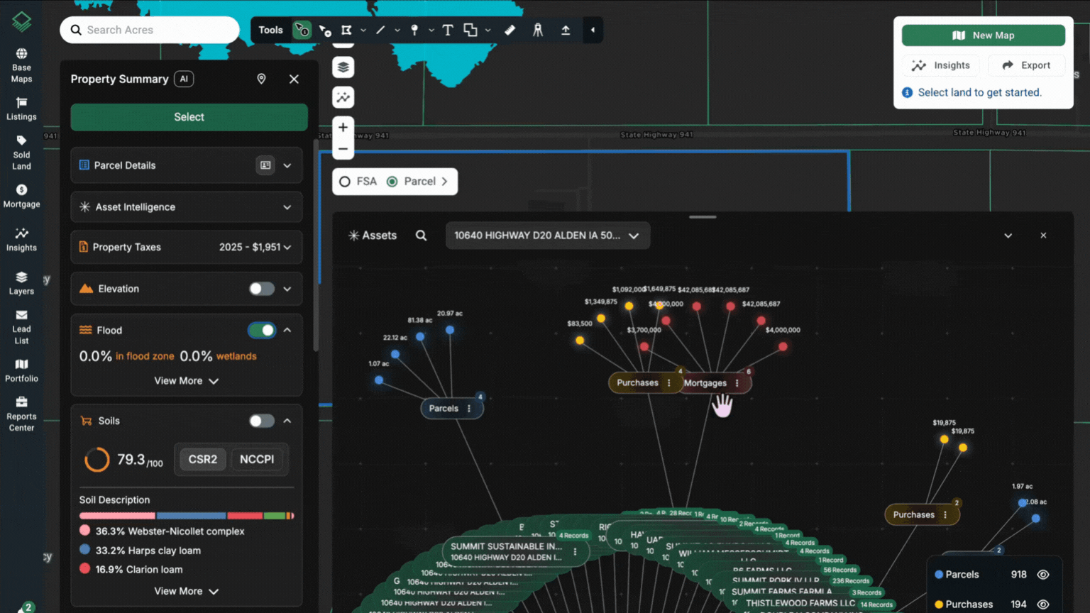Click the map zoom in plus button
1090x613 pixels.
click(343, 128)
